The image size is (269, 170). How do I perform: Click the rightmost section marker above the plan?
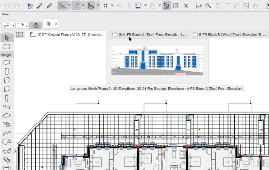coord(250,103)
